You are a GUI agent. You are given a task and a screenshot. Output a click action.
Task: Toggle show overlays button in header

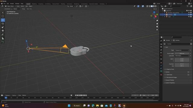pyautogui.click(x=143, y=6)
